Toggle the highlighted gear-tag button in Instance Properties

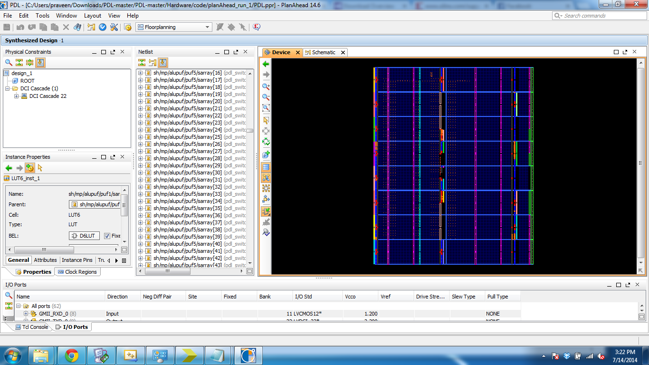click(x=29, y=168)
